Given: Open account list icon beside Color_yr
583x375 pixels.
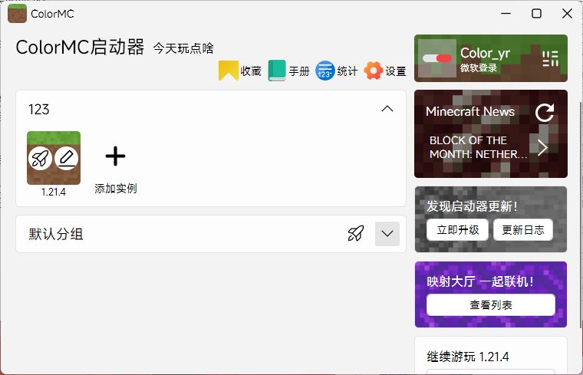Looking at the screenshot, I should [x=550, y=59].
